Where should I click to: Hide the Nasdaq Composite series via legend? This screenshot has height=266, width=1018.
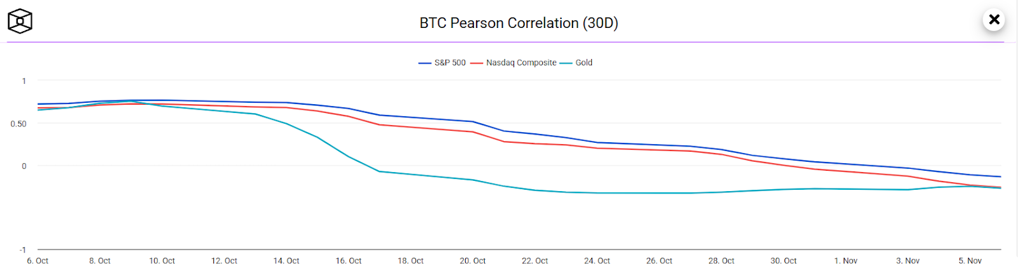521,63
